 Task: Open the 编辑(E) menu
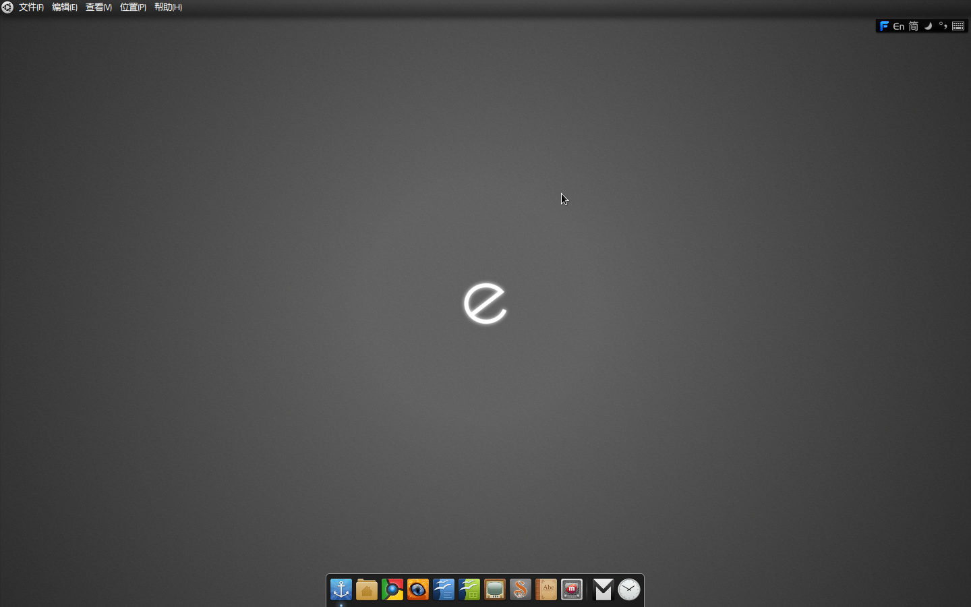pyautogui.click(x=65, y=7)
